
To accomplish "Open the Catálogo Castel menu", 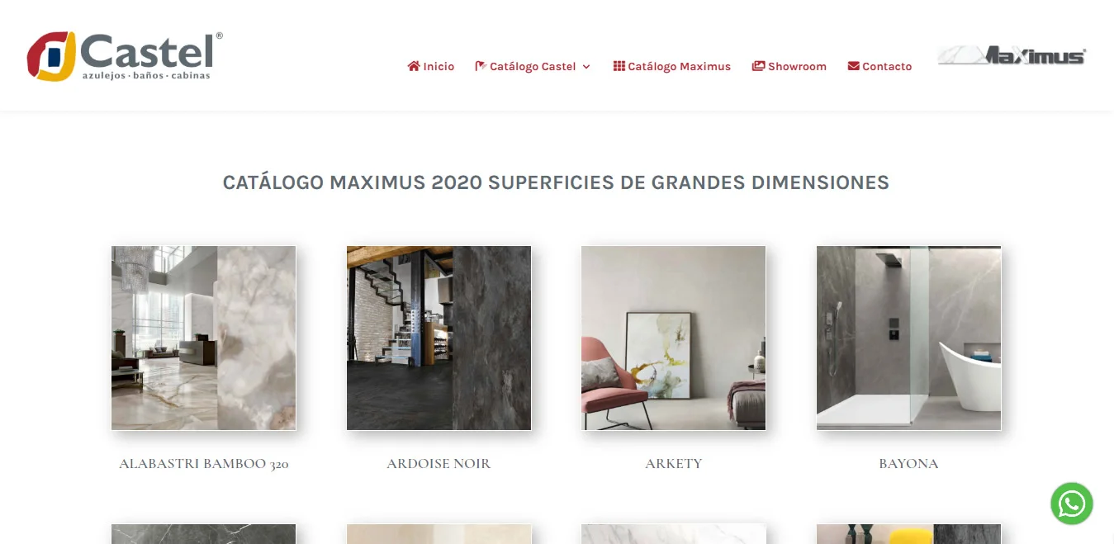I will 533,66.
